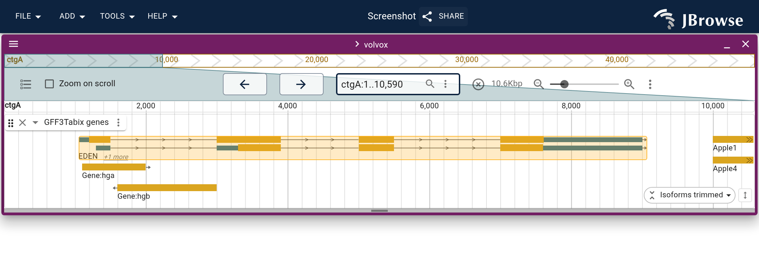Click the Share icon button
Viewport: 759px width, 276px height.
pyautogui.click(x=444, y=16)
